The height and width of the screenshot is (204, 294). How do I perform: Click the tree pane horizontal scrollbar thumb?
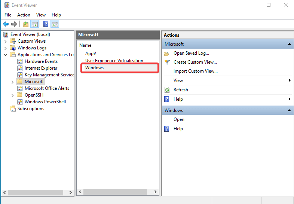(x=36, y=192)
